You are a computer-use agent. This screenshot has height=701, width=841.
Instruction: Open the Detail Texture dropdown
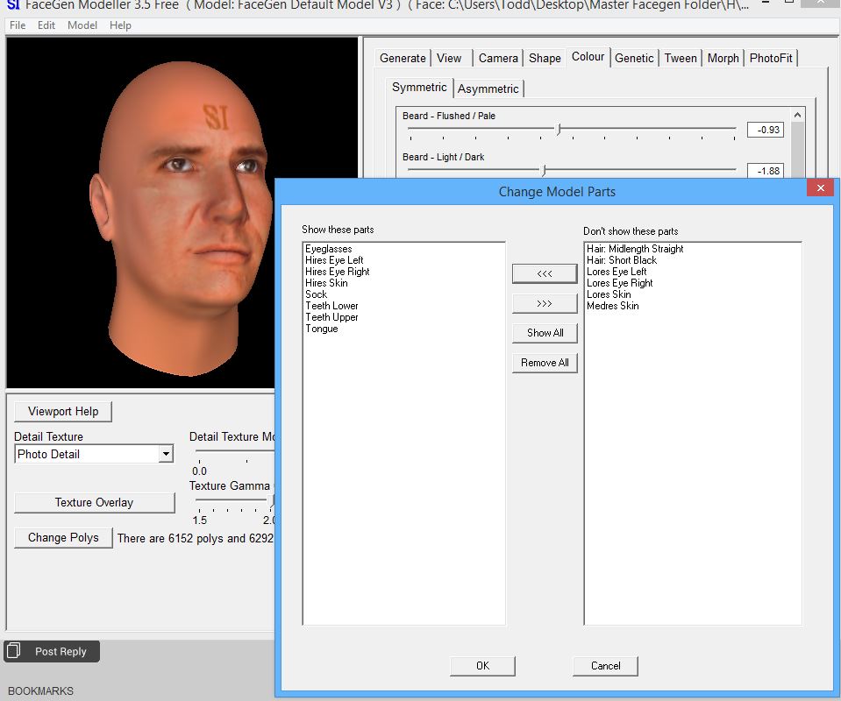[x=165, y=454]
